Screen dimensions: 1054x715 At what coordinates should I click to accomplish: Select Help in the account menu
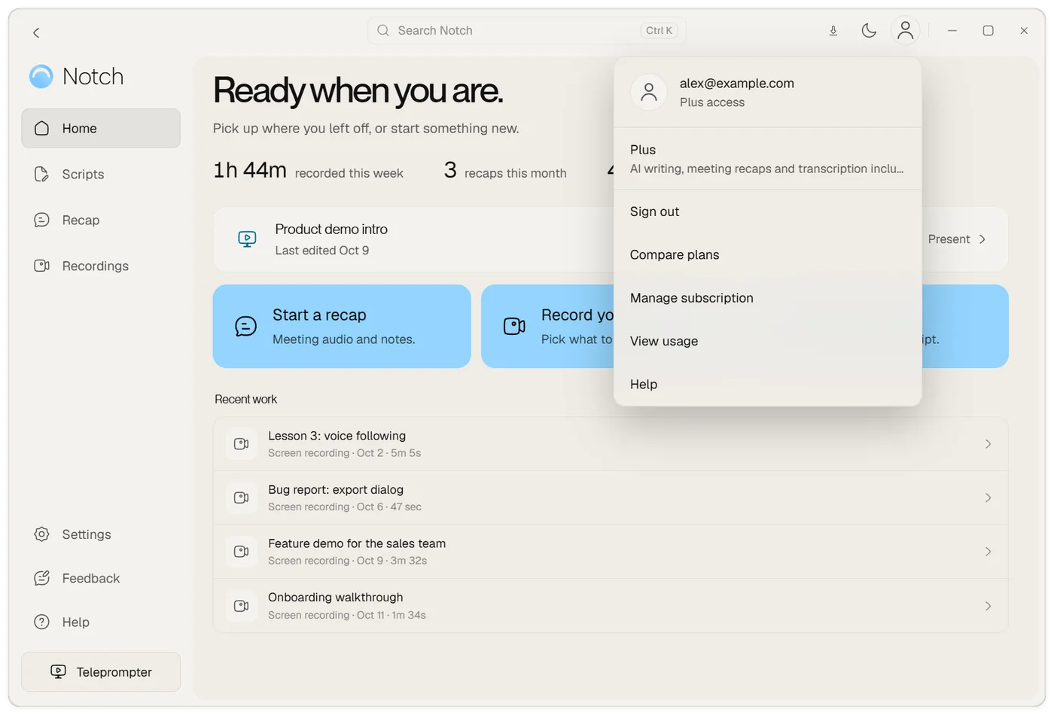pos(768,385)
